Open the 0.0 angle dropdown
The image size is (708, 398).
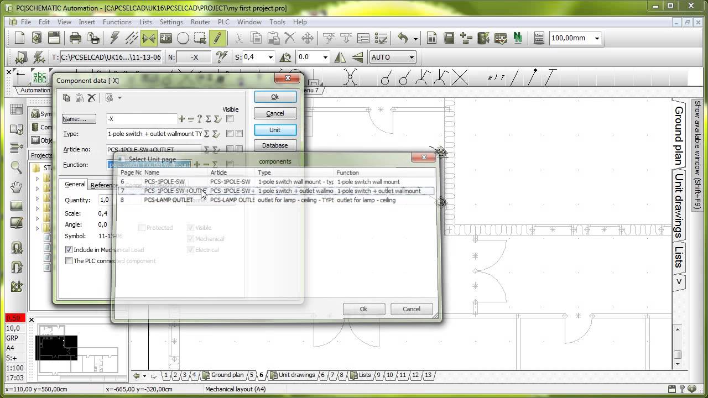[x=325, y=57]
